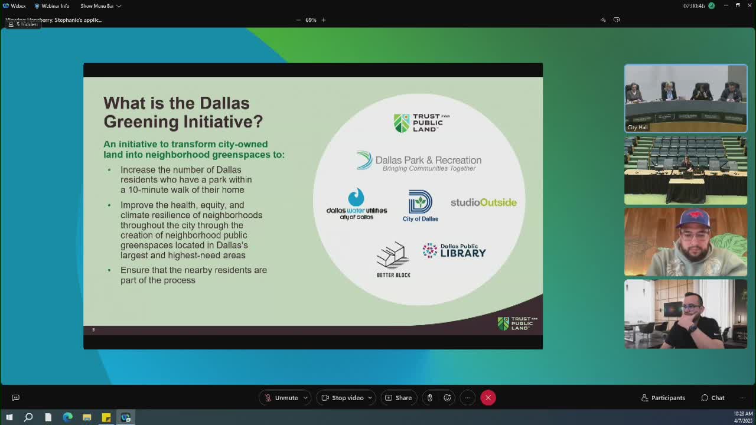Open the Windows Start menu
This screenshot has height=425, width=756.
pos(9,417)
